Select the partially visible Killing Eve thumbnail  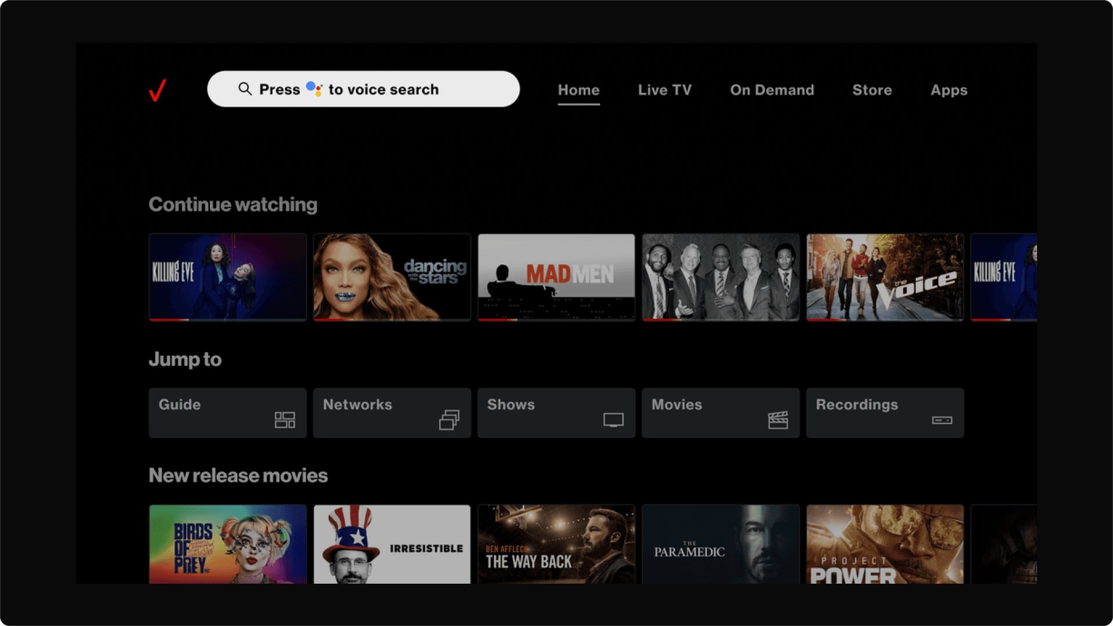[x=1004, y=277]
